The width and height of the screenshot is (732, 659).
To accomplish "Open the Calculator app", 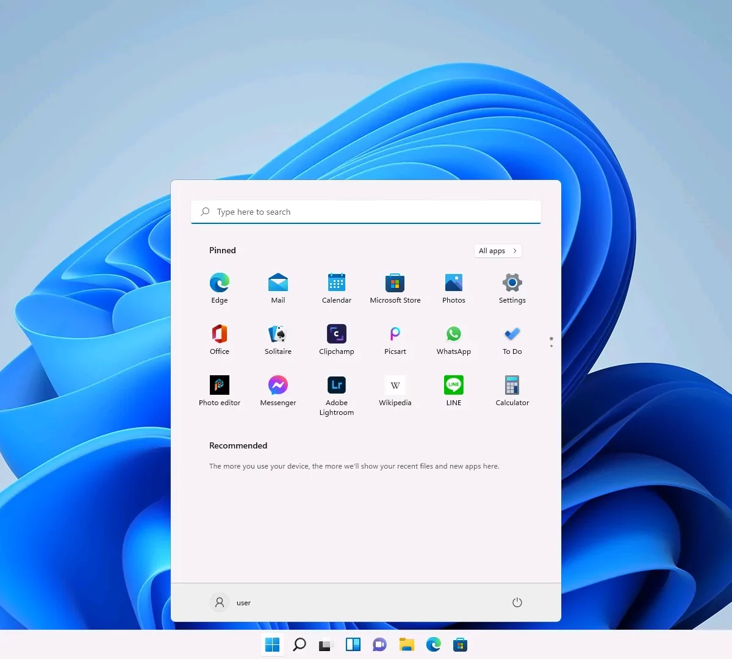I will tap(512, 391).
